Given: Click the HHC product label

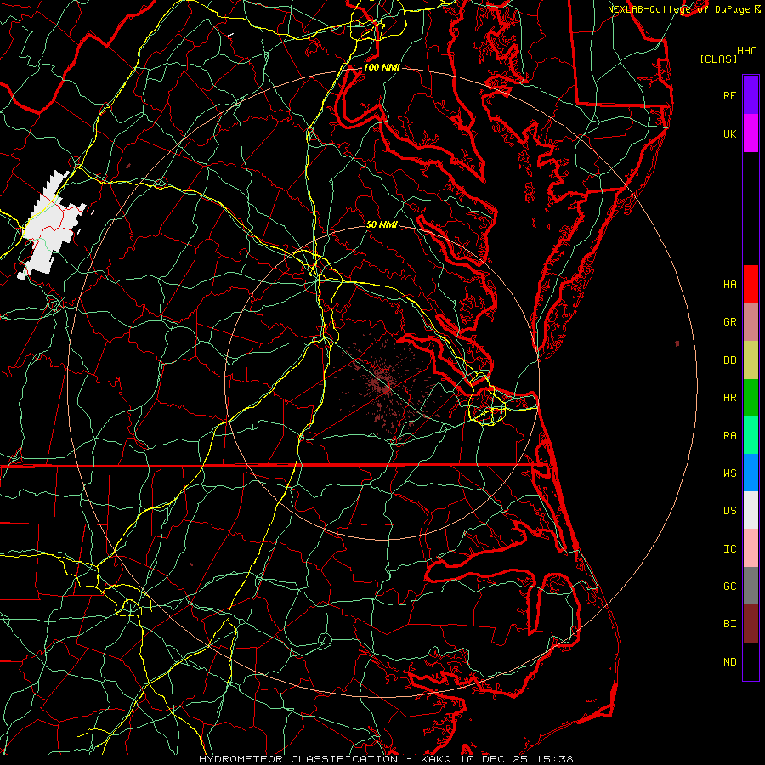Looking at the screenshot, I should tap(747, 51).
